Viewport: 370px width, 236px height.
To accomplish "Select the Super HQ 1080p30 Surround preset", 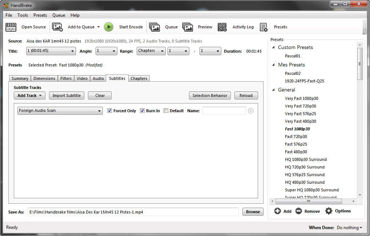I will tap(312, 190).
